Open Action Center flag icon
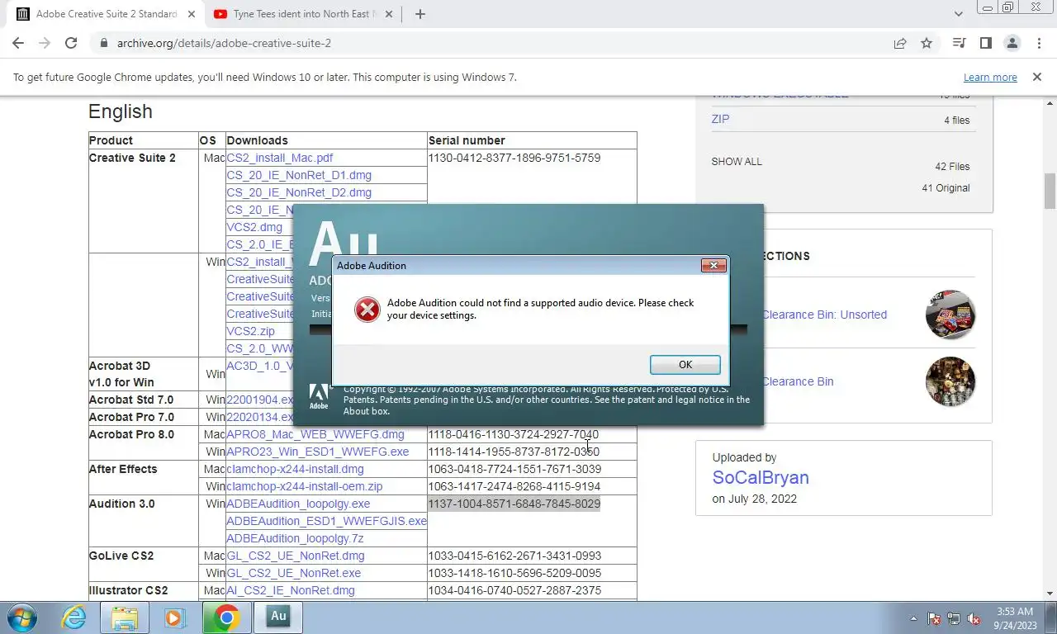 (934, 618)
